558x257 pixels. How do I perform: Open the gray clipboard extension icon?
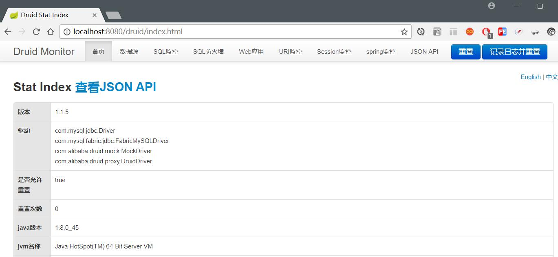(x=437, y=31)
